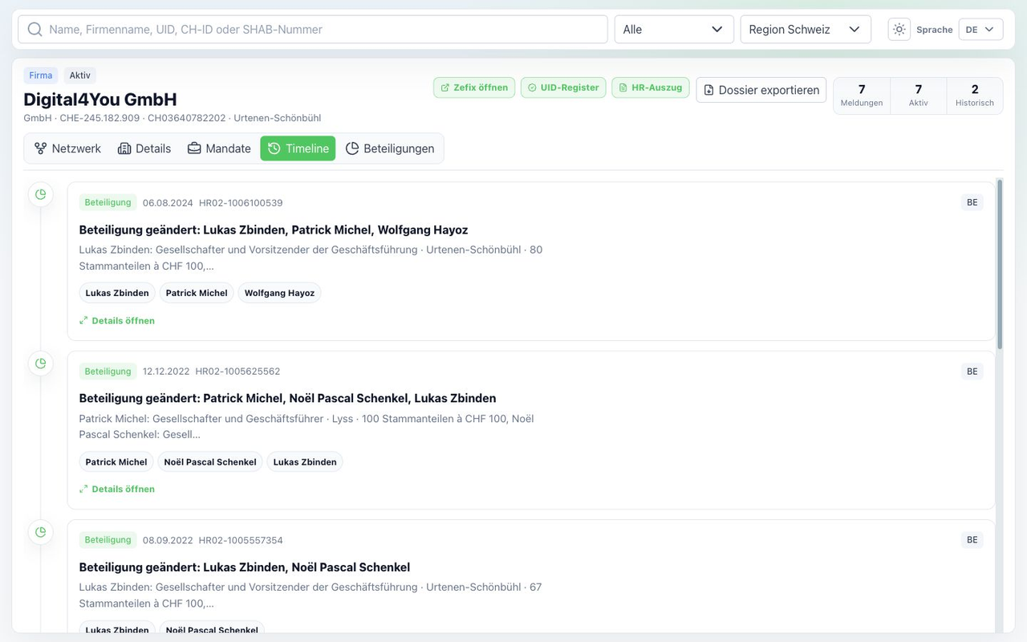Open the Alle filter dropdown
The height and width of the screenshot is (642, 1027).
pos(674,30)
